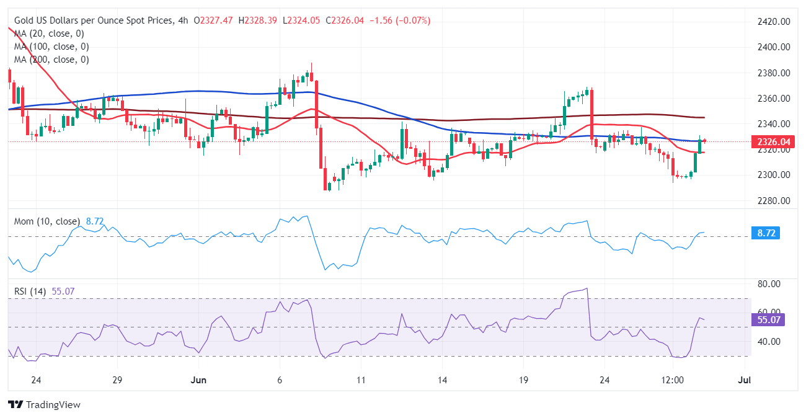Select the MA (20, close, 0) indicator legend

49,33
